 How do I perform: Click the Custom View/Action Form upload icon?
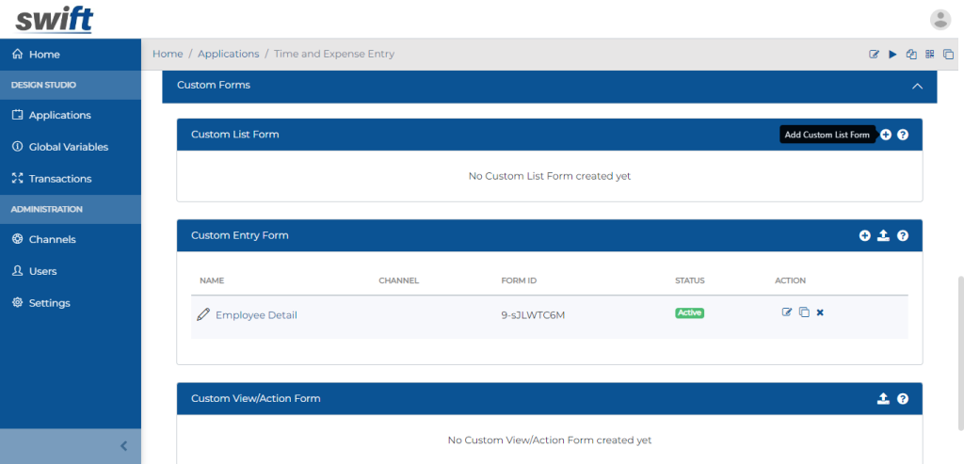(x=883, y=399)
